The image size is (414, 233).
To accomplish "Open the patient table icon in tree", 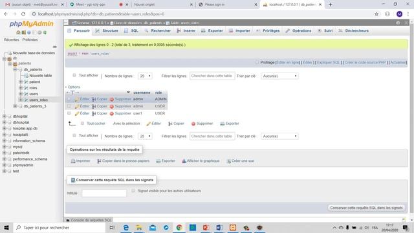I will [x=26, y=82].
